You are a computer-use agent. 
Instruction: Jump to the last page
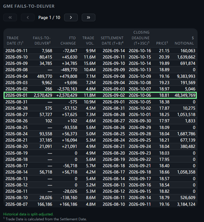[88, 17]
